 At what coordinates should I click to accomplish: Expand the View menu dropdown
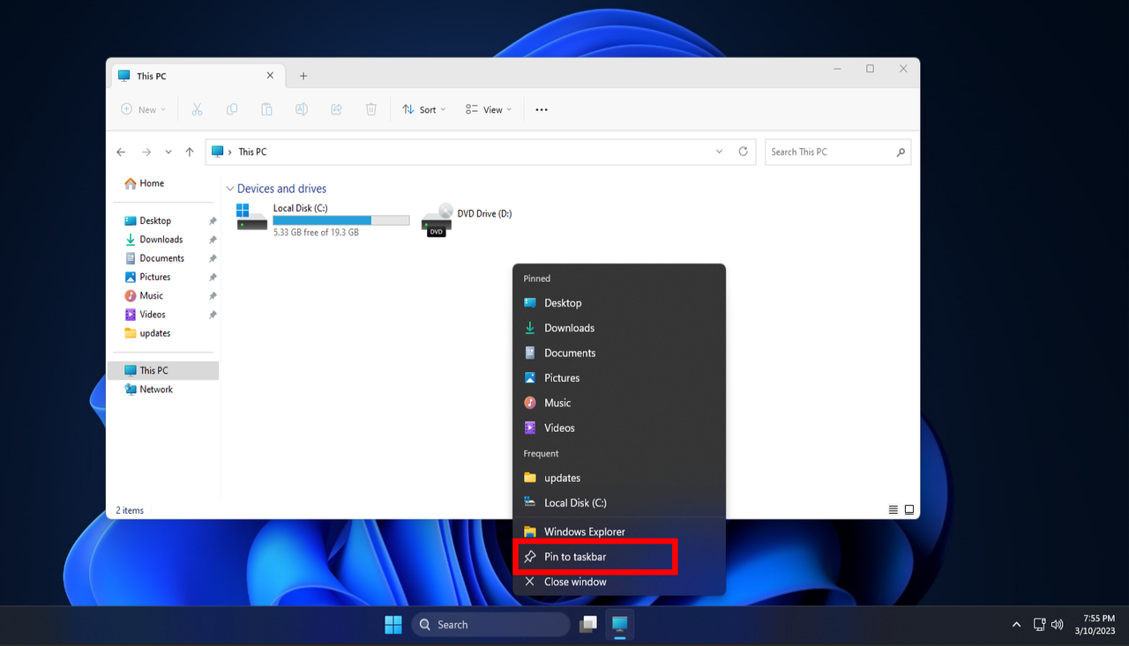tap(489, 108)
